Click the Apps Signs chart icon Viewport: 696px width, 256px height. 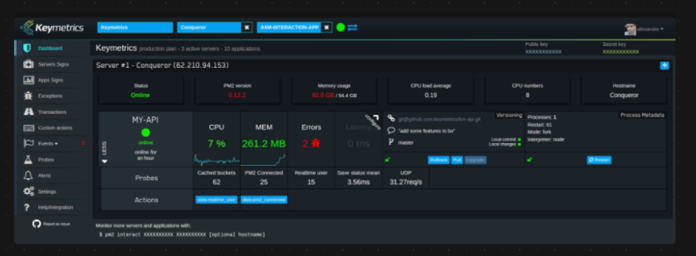click(x=28, y=80)
